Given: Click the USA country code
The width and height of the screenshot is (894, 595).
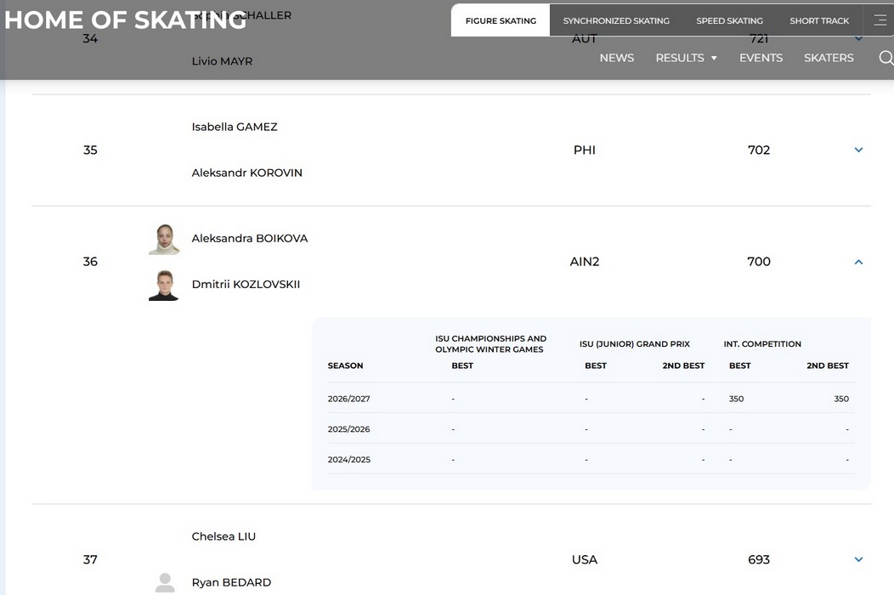Looking at the screenshot, I should tap(585, 559).
